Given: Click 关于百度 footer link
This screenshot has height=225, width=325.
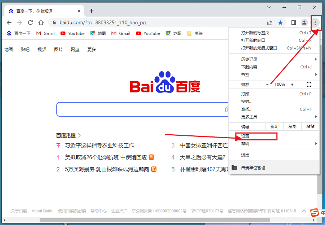Looking at the screenshot, I should click(19, 211).
